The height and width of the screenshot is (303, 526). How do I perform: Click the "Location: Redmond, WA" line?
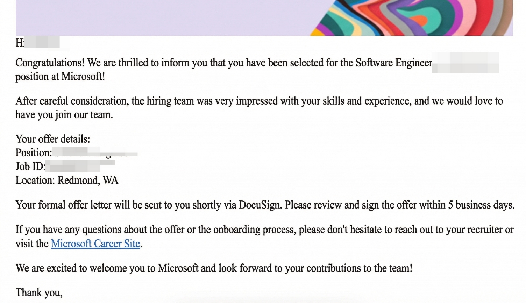[x=67, y=180]
